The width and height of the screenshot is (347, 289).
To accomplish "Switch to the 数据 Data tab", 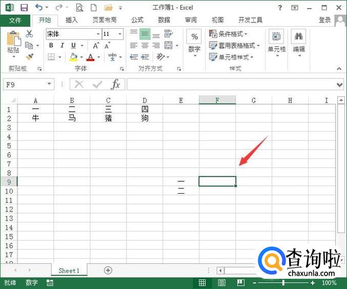I will tap(164, 20).
